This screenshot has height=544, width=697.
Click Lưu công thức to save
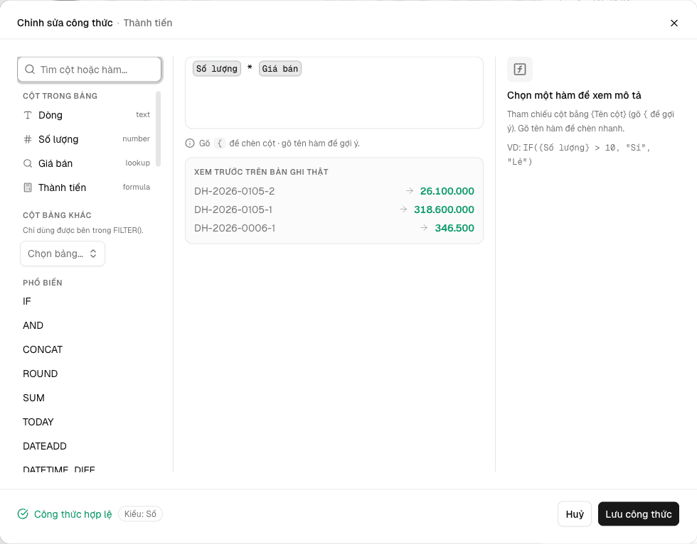pos(639,514)
